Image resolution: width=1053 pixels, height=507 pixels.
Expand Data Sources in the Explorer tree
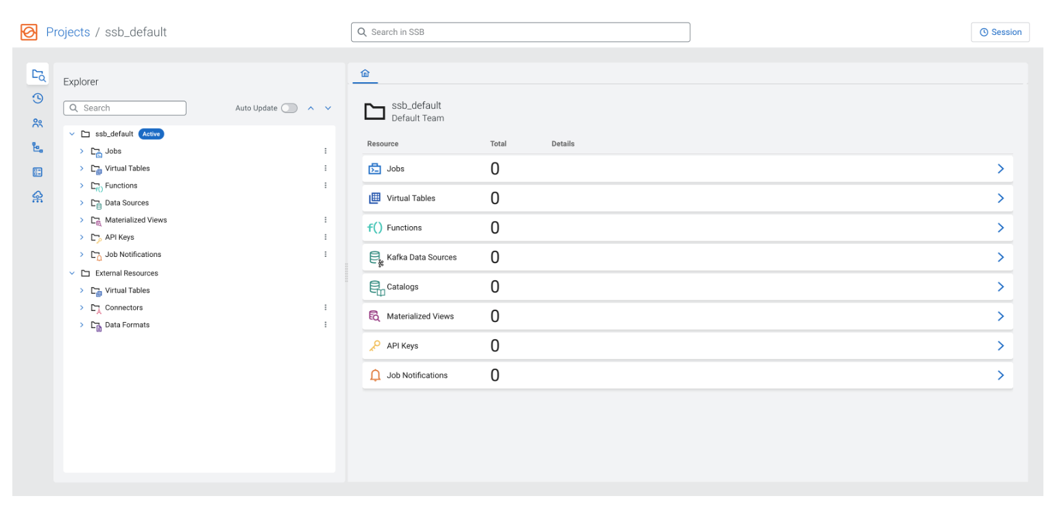(x=82, y=202)
